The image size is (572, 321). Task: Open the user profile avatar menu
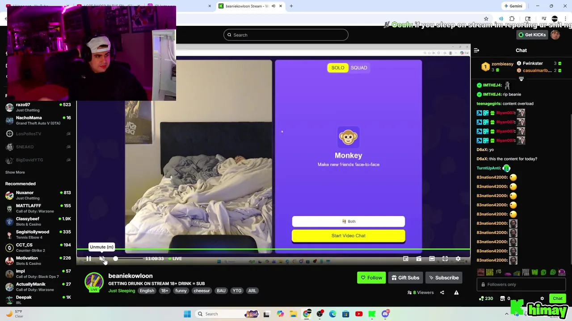point(555,35)
